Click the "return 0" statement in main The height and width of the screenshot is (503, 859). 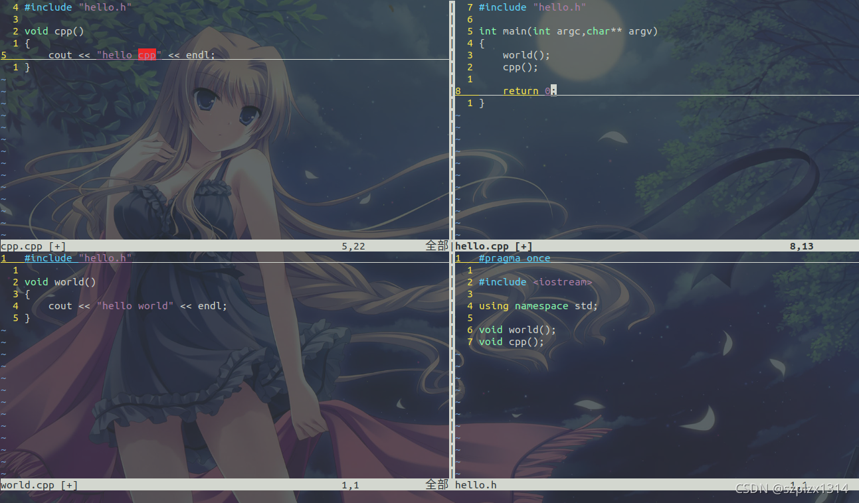coord(525,90)
